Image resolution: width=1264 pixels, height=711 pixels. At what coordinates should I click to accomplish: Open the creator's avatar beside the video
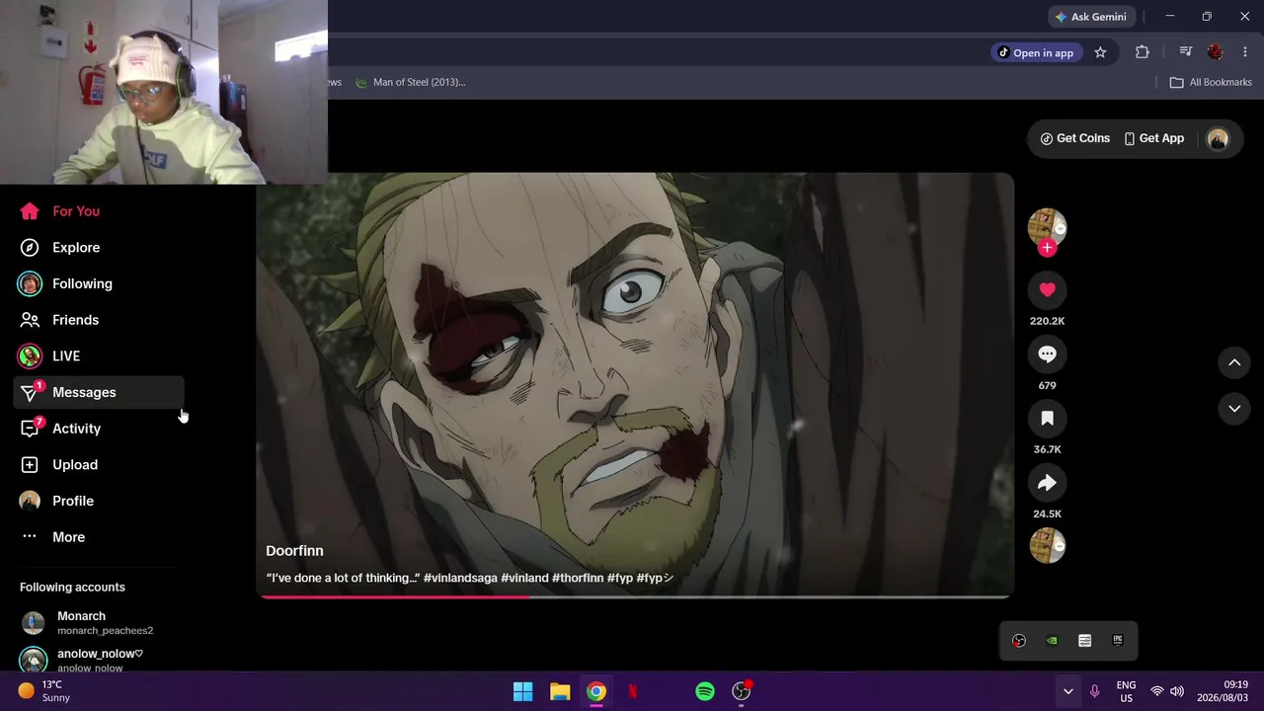click(1047, 227)
